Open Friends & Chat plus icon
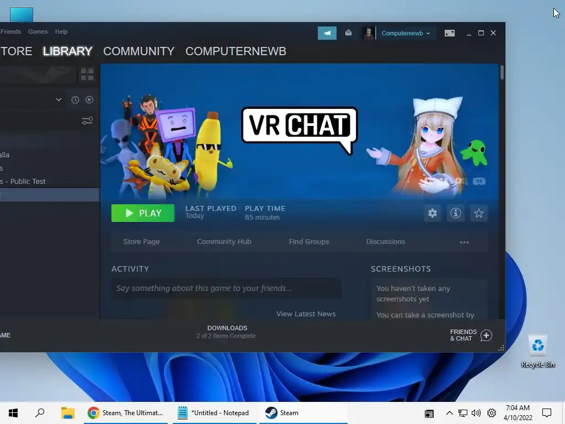 [486, 335]
